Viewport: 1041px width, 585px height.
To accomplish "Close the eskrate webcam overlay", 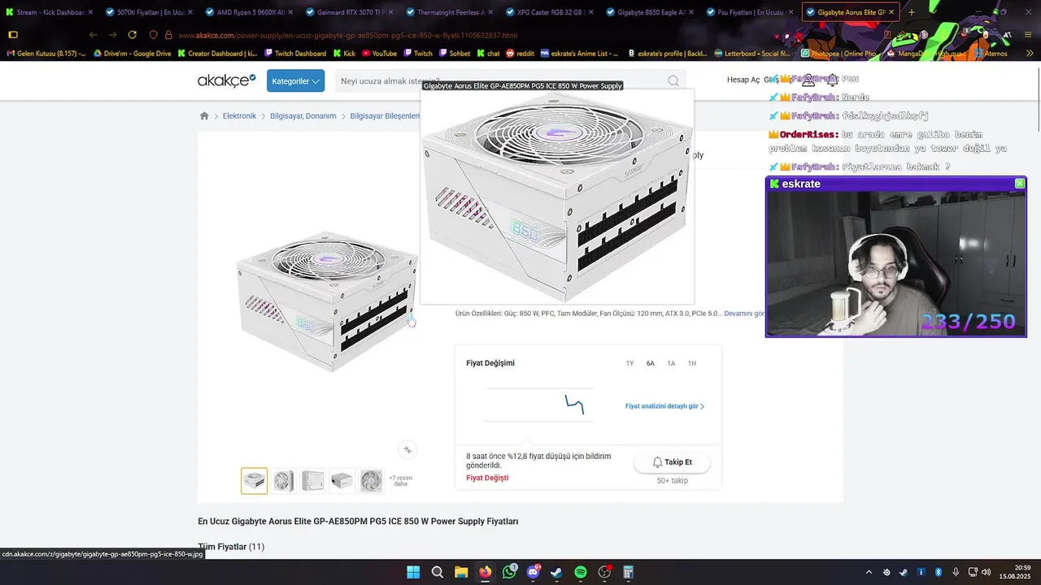I will tap(1020, 184).
